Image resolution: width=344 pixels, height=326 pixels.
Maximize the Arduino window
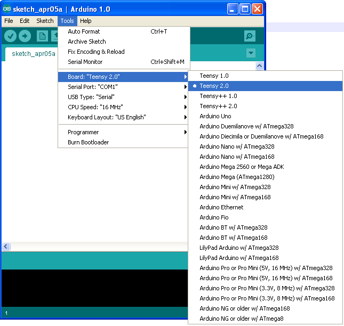245,9
